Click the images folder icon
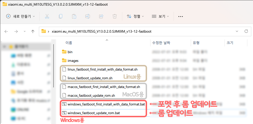 [64, 60]
